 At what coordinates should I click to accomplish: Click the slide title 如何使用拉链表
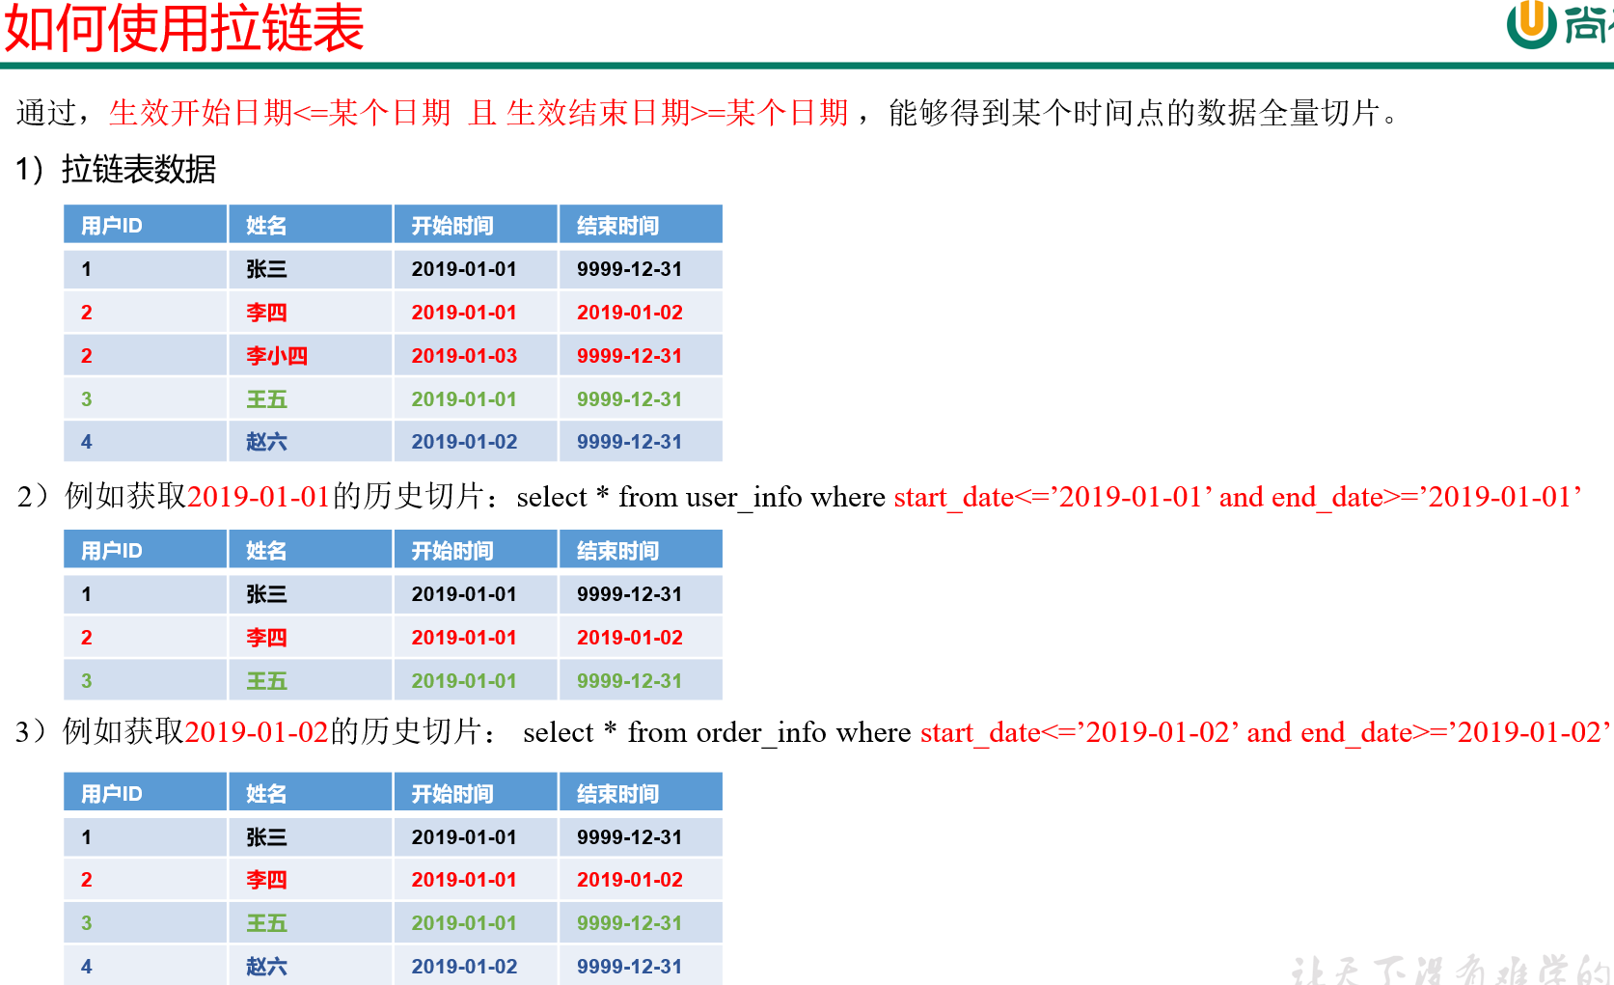[x=184, y=27]
